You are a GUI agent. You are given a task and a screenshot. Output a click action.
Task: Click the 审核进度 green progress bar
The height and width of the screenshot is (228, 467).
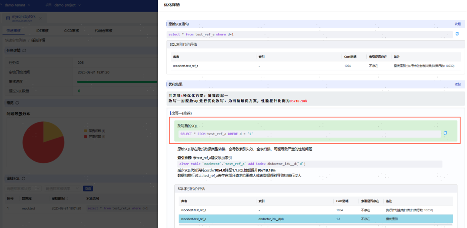click(117, 82)
